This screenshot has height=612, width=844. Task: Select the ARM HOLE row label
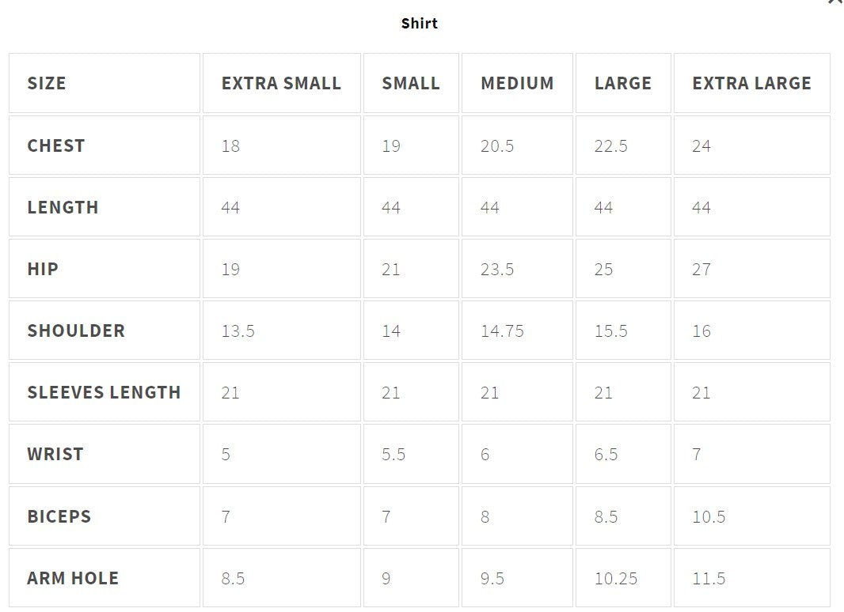[x=73, y=578]
